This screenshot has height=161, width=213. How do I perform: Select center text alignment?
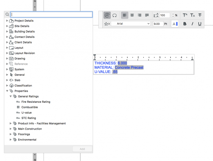point(132,15)
